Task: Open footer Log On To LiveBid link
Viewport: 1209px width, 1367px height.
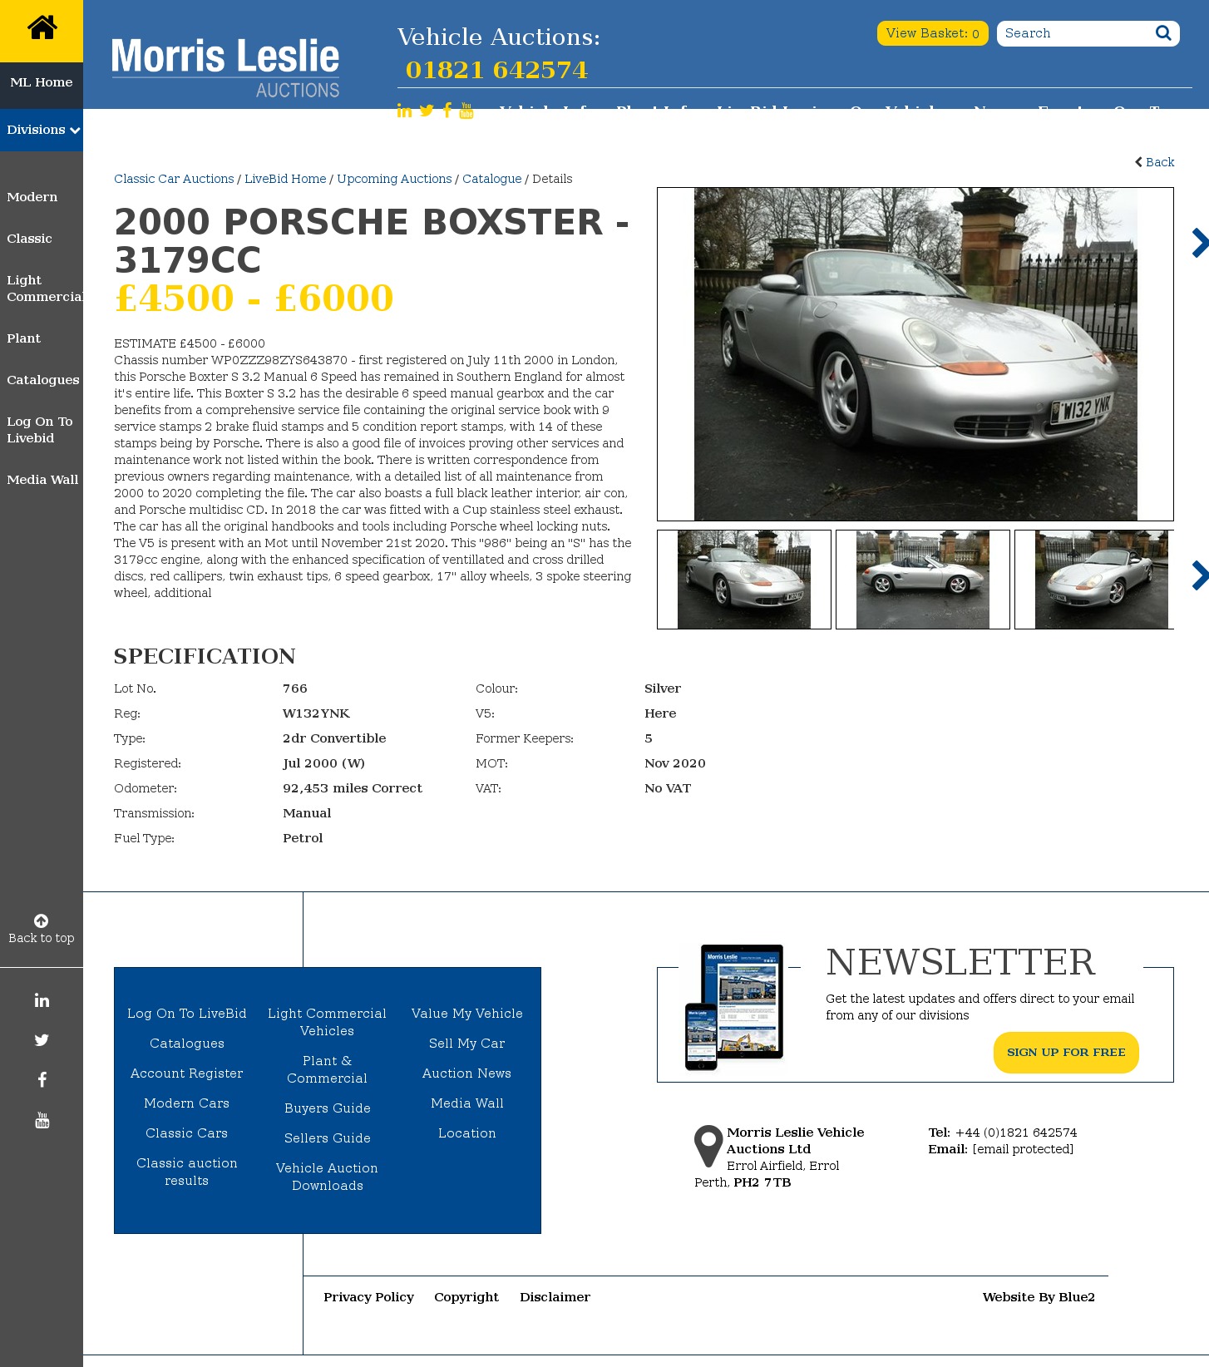Action: pyautogui.click(x=187, y=1014)
